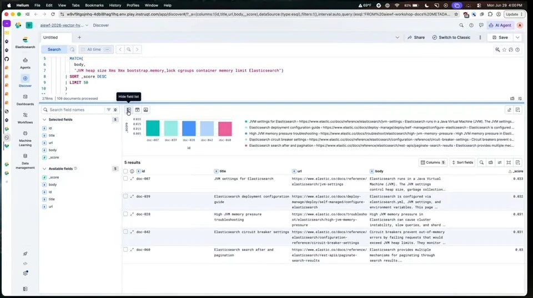The height and width of the screenshot is (298, 533).
Task: Open the Profiles menu
Action: pyautogui.click(x=133, y=6)
